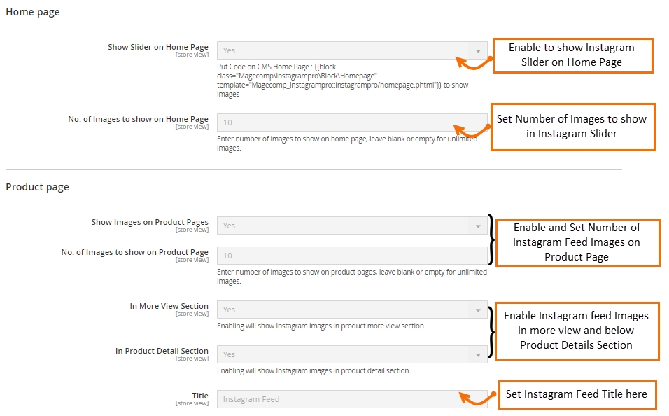The width and height of the screenshot is (669, 416).
Task: Click the Set Instagram Feed Title here callout
Action: point(577,395)
